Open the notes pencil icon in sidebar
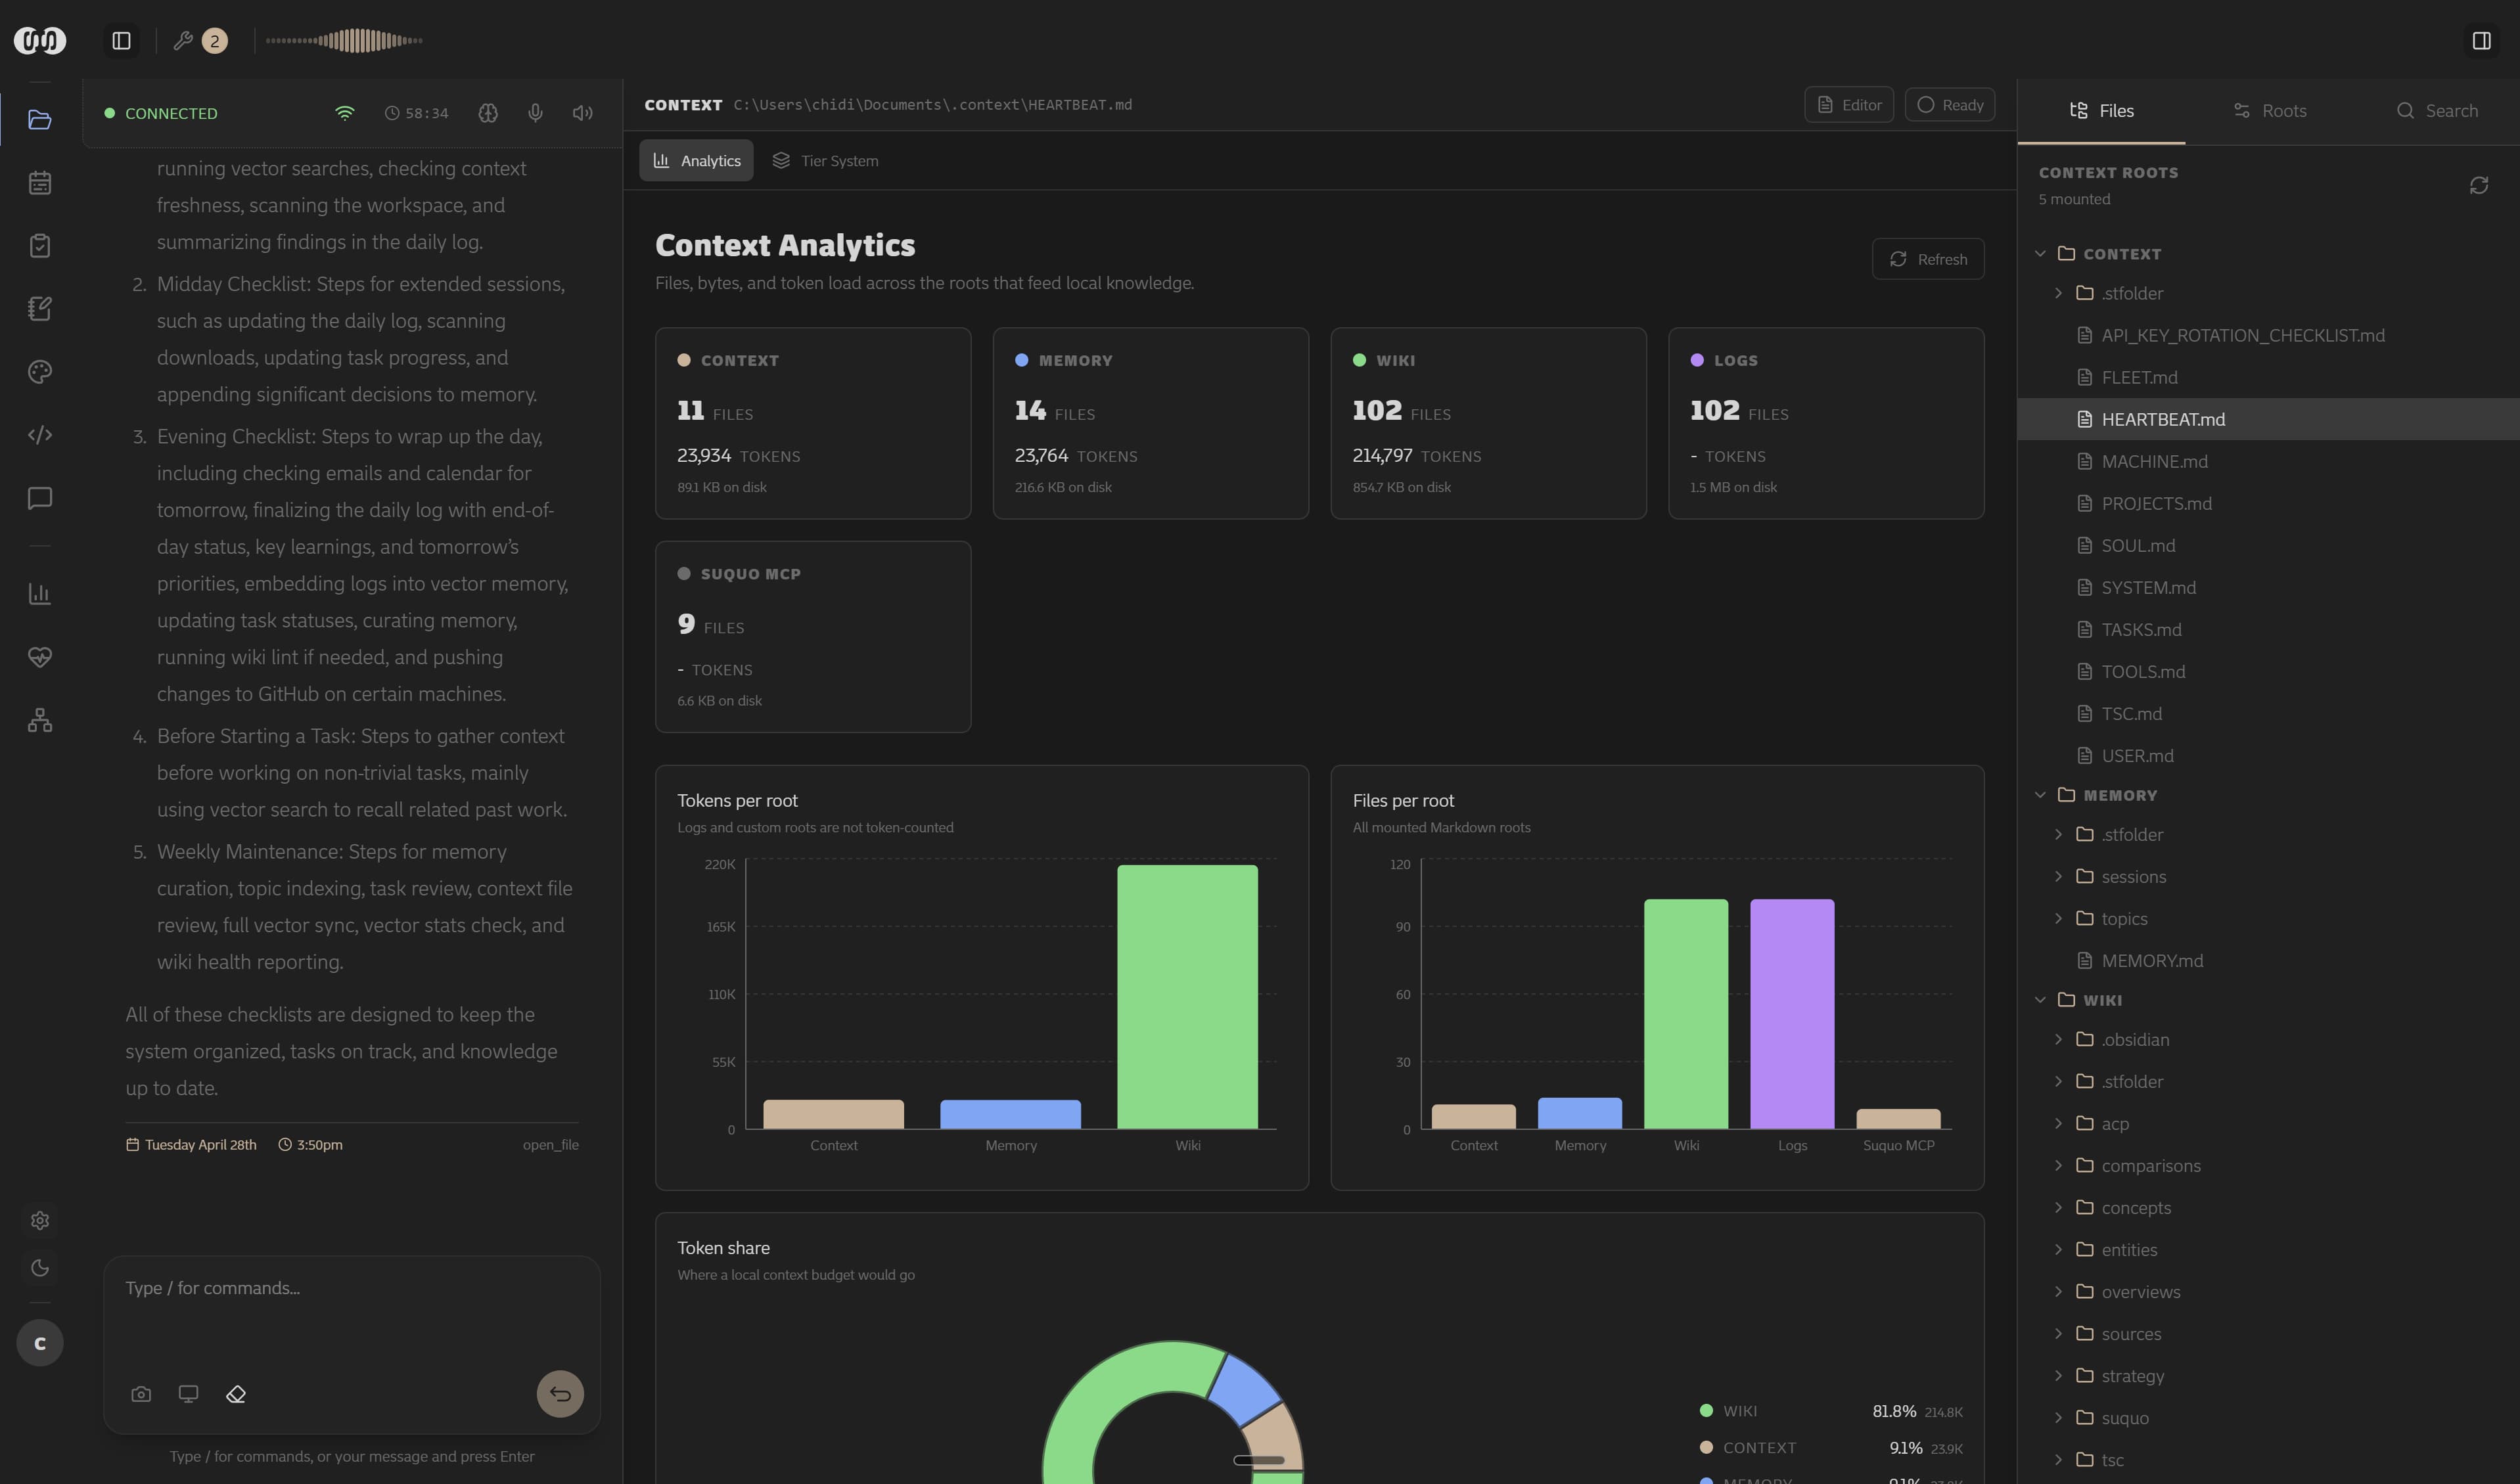Image resolution: width=2520 pixels, height=1484 pixels. click(40, 309)
